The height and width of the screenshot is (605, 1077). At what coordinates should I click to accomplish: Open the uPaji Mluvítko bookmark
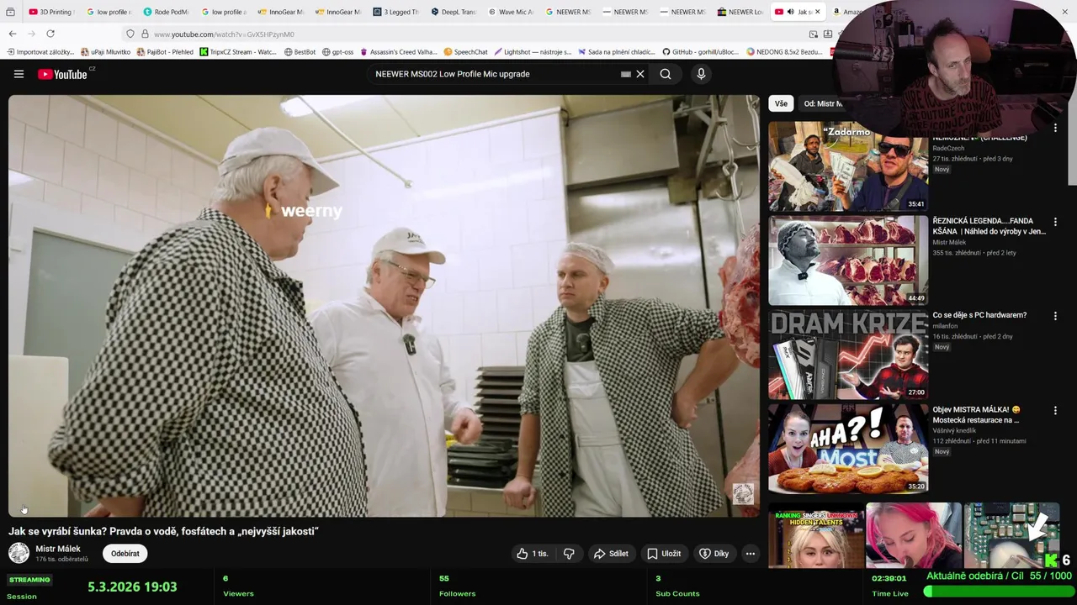[x=105, y=52]
